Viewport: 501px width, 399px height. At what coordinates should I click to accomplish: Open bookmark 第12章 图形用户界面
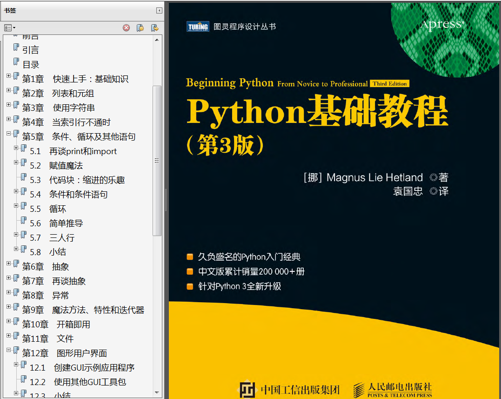click(x=64, y=353)
